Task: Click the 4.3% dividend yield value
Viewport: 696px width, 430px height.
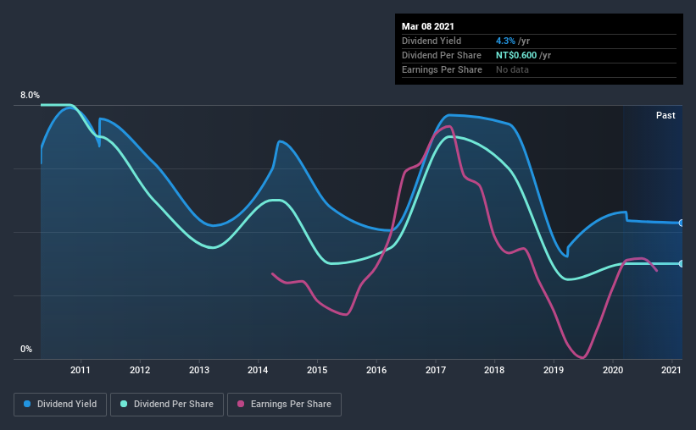Action: (x=505, y=41)
